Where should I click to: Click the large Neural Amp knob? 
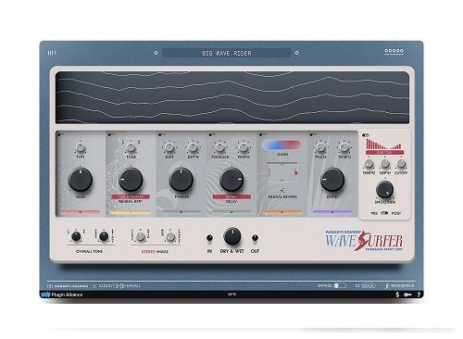131,180
